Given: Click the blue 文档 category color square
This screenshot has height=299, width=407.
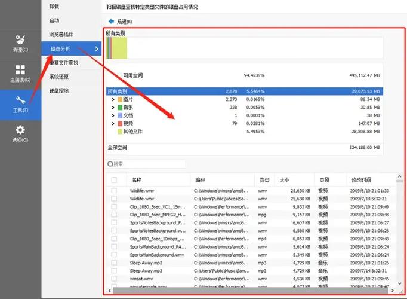Looking at the screenshot, I should (x=120, y=115).
